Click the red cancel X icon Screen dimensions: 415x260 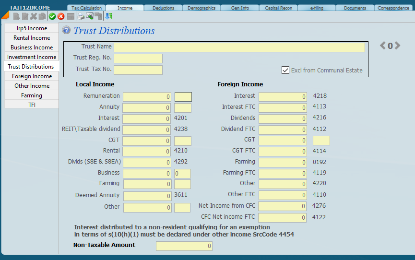pyautogui.click(x=61, y=16)
